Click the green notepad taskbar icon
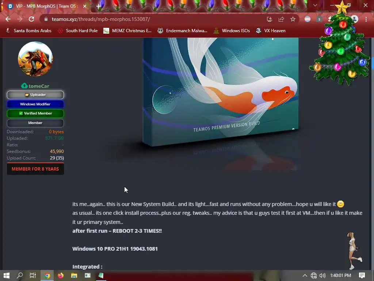 coord(101,276)
